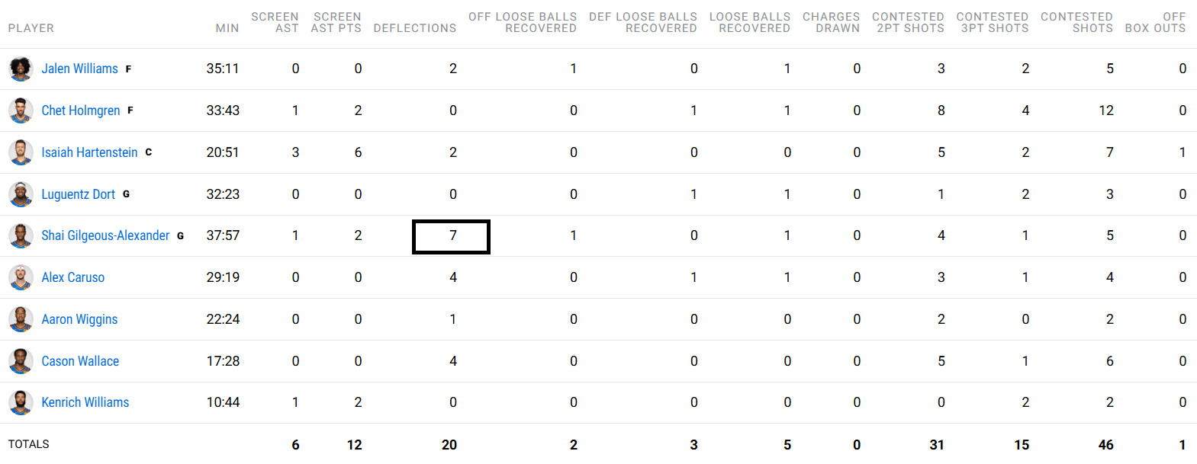1197x464 pixels.
Task: Sort by the MIN column header
Action: coord(227,28)
